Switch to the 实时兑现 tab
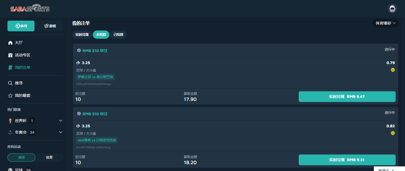This screenshot has height=171, width=405. [x=82, y=35]
